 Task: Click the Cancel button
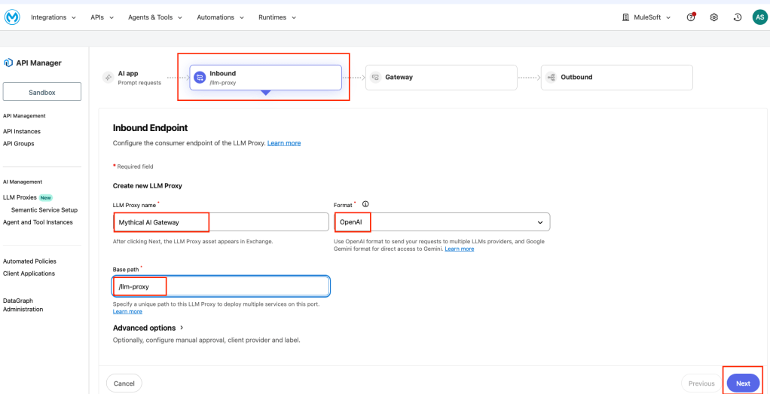pyautogui.click(x=124, y=383)
